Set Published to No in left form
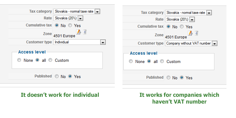This screenshot has height=118, width=236. 57,76
